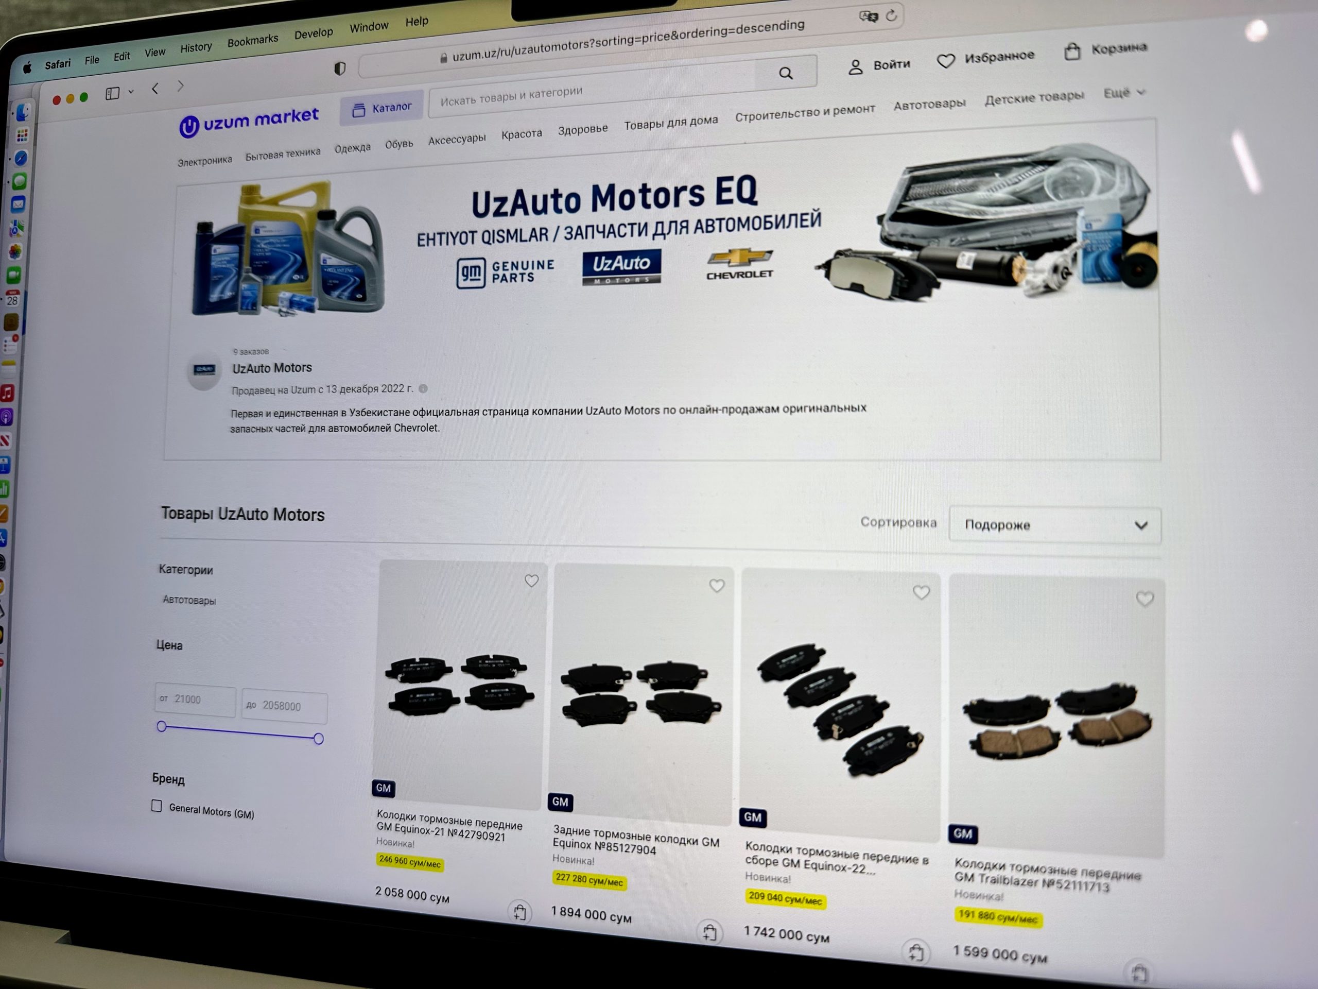Click Войти to sign in
The height and width of the screenshot is (989, 1318).
click(x=880, y=65)
